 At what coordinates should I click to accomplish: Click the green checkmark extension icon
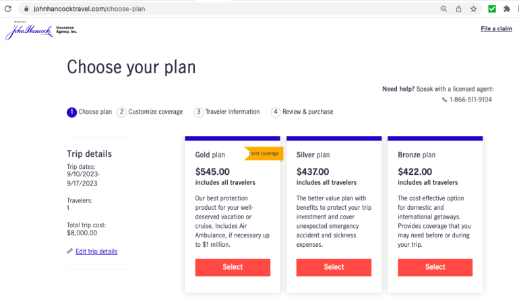pyautogui.click(x=492, y=9)
